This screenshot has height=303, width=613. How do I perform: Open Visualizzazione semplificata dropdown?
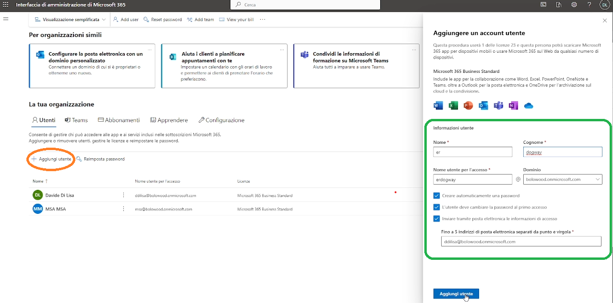[x=70, y=20]
